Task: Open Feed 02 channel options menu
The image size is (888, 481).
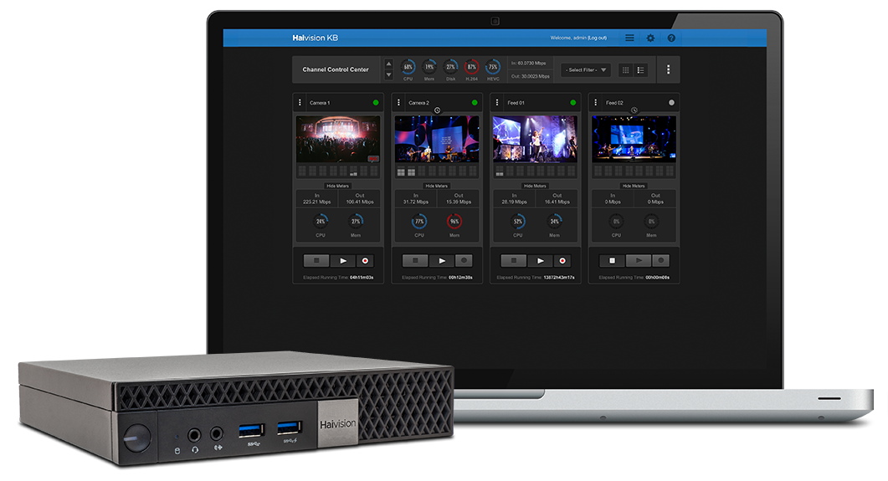Action: pos(596,102)
